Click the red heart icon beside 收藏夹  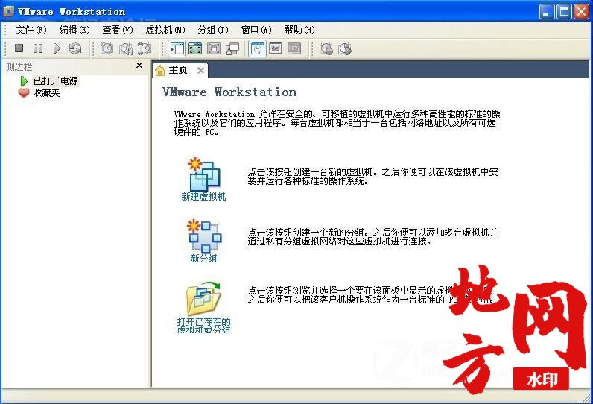tap(24, 92)
